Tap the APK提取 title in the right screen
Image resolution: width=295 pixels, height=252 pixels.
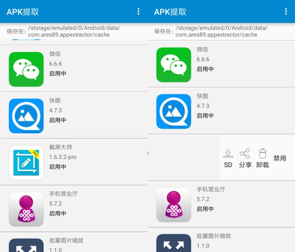click(170, 12)
